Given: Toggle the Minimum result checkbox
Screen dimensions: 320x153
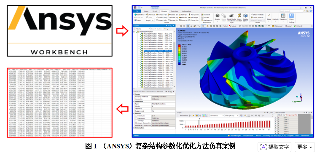Looking at the screenshot, I should click(x=136, y=116).
